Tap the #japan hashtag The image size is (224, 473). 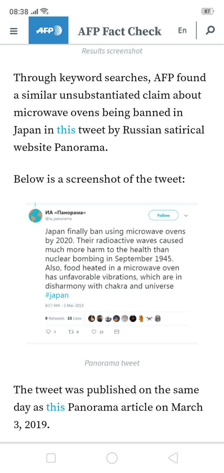click(57, 295)
